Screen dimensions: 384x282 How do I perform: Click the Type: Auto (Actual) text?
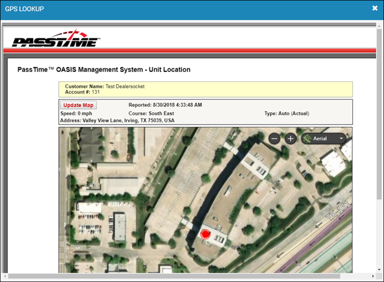(287, 113)
